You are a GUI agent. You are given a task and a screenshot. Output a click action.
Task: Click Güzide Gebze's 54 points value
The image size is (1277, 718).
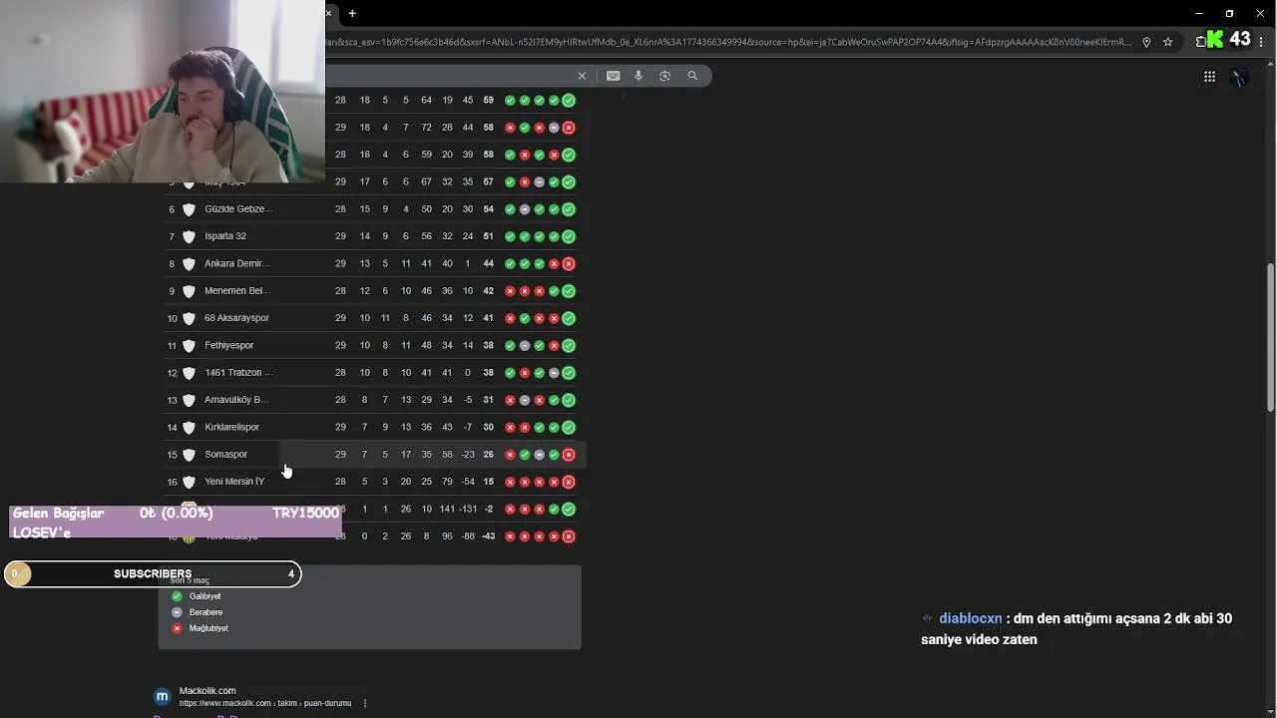coord(488,209)
